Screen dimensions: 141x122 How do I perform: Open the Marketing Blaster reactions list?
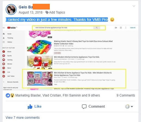click(57, 95)
